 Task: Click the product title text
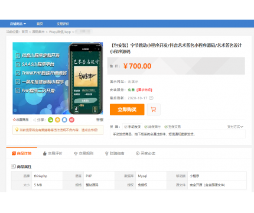176,49
